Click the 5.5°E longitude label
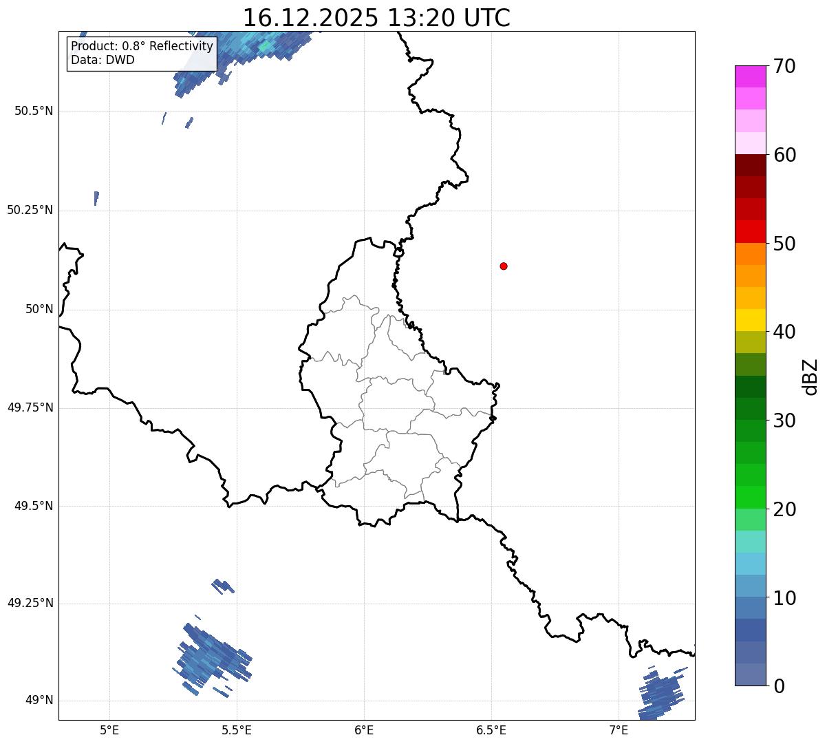Image resolution: width=827 pixels, height=744 pixels. pos(237,730)
